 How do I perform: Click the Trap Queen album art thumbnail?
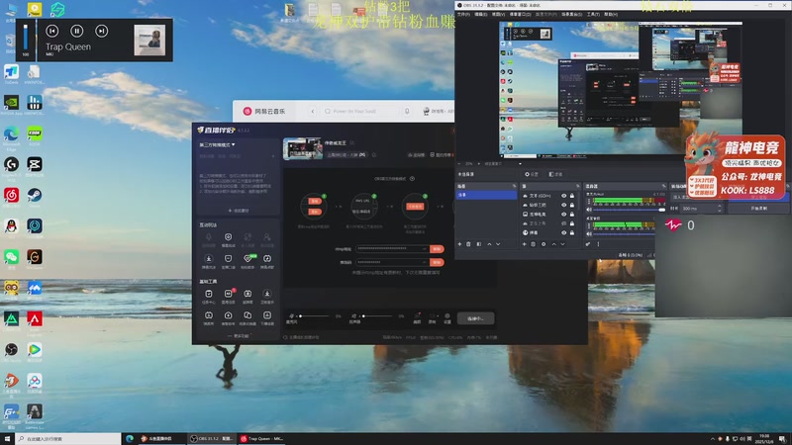tap(149, 41)
